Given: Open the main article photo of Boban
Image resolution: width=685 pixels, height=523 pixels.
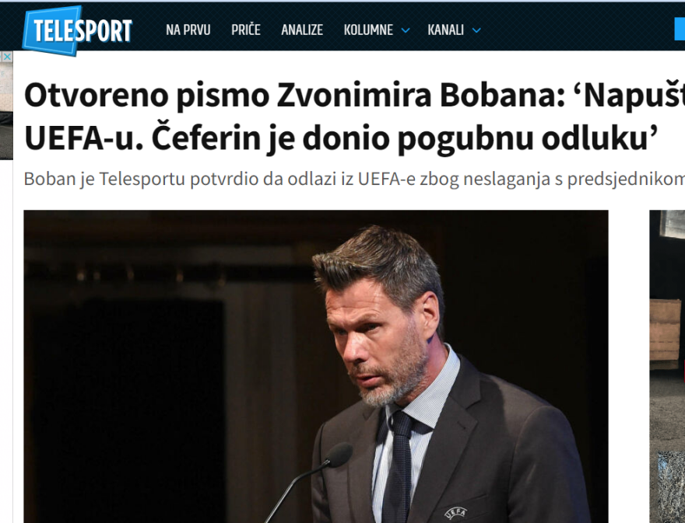Looking at the screenshot, I should click(x=316, y=366).
